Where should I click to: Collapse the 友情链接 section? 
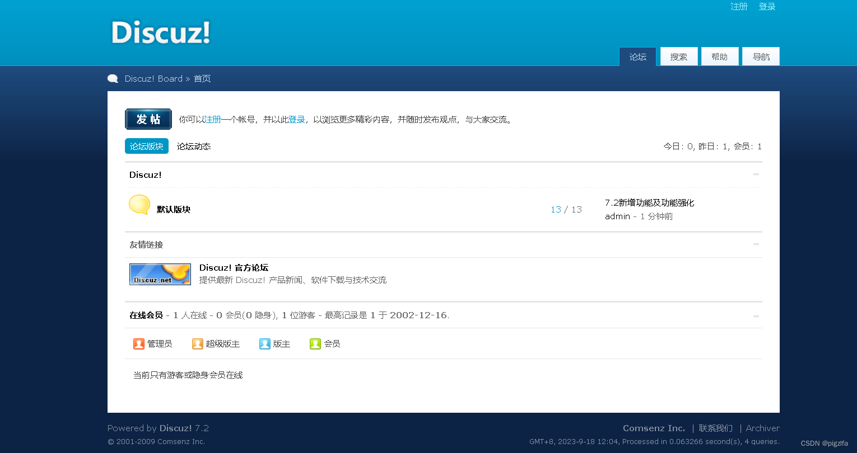coord(756,245)
